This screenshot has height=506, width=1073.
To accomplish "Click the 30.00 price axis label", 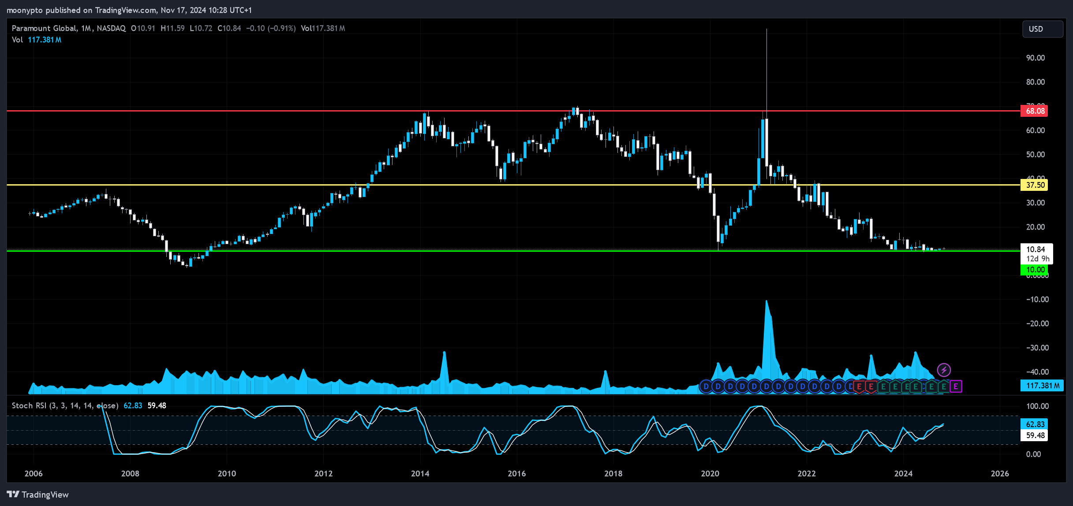I will [1036, 203].
